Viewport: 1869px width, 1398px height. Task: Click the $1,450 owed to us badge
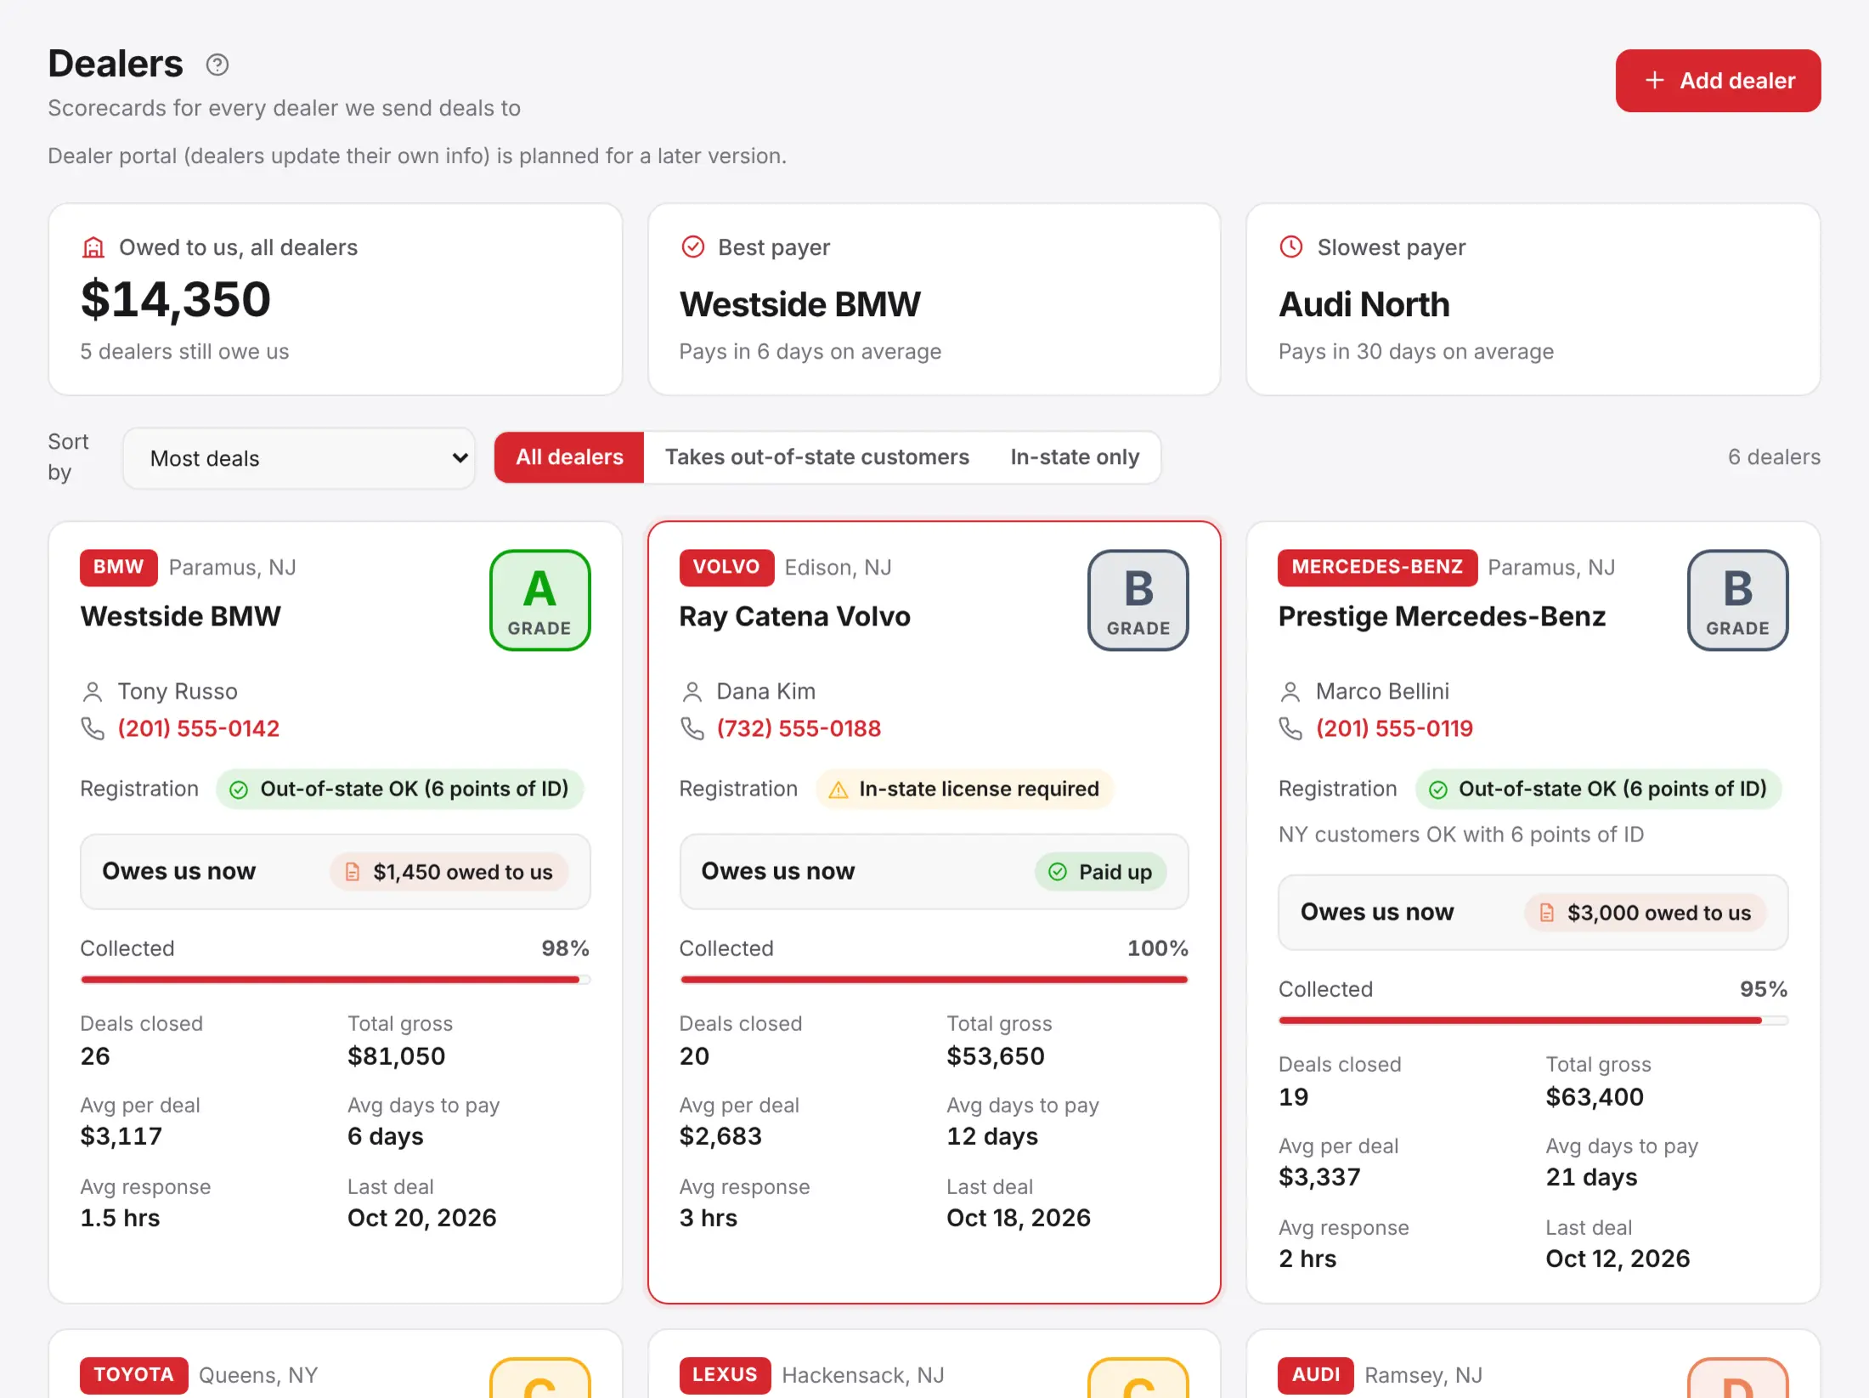coord(449,872)
